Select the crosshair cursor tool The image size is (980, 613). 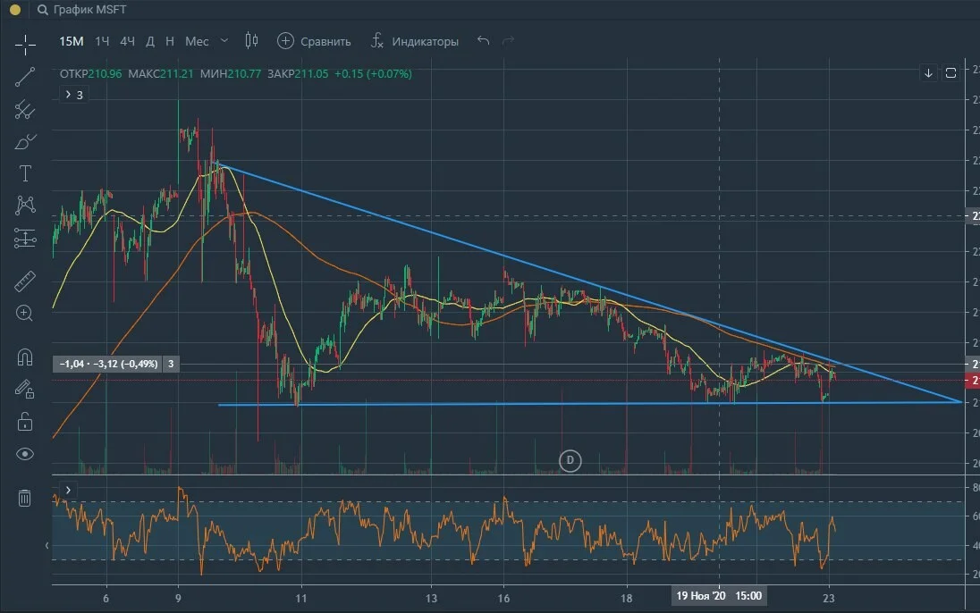click(x=25, y=44)
